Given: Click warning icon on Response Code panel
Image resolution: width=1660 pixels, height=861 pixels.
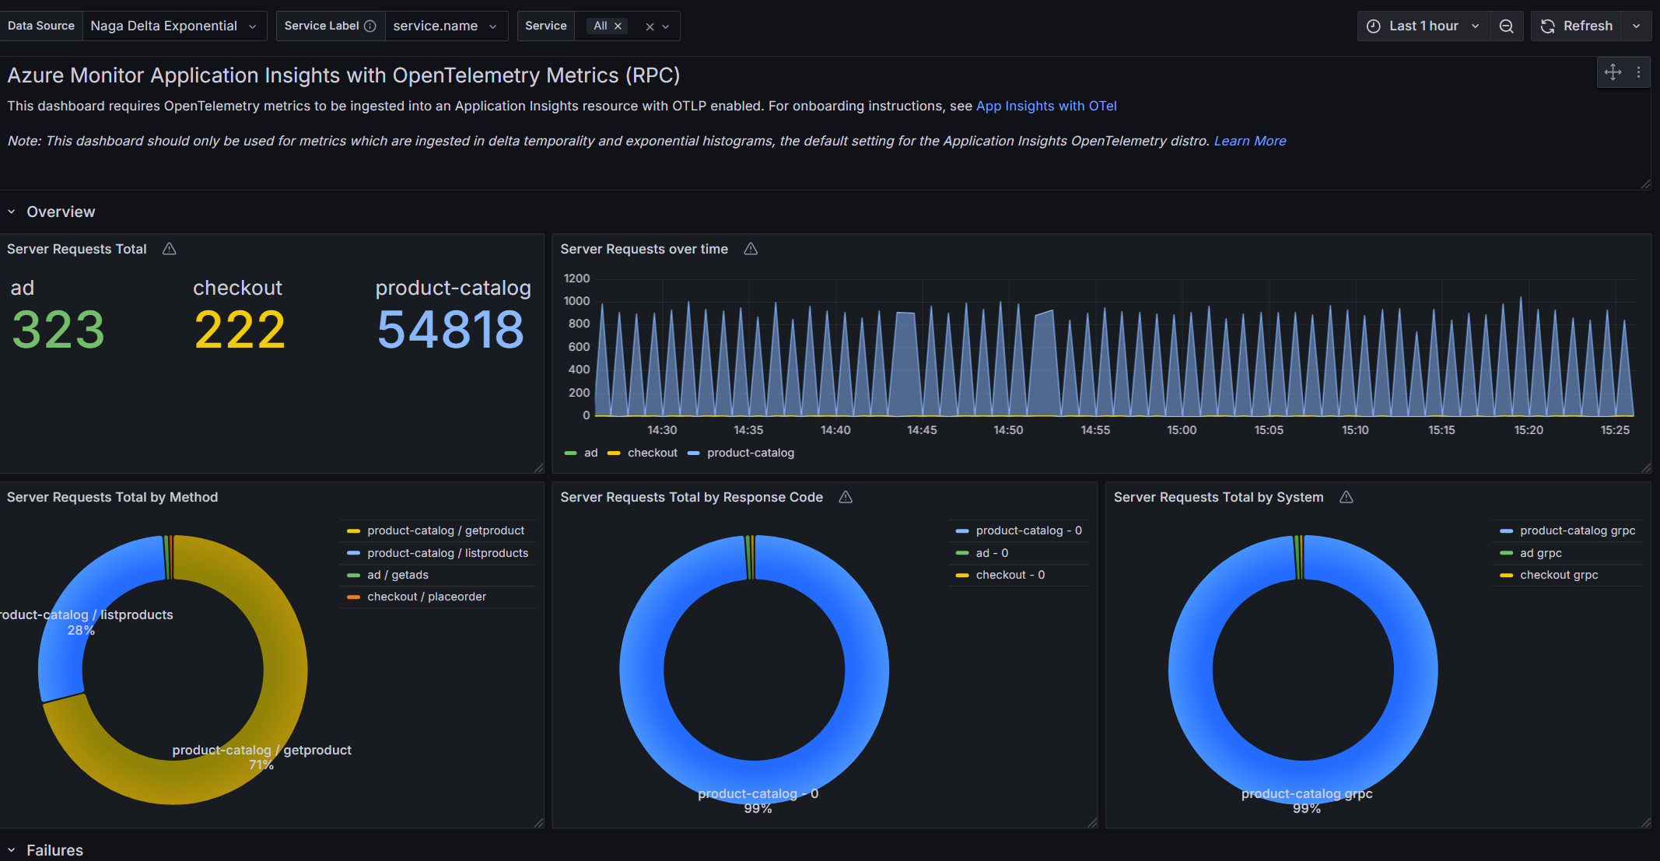Looking at the screenshot, I should [x=846, y=497].
